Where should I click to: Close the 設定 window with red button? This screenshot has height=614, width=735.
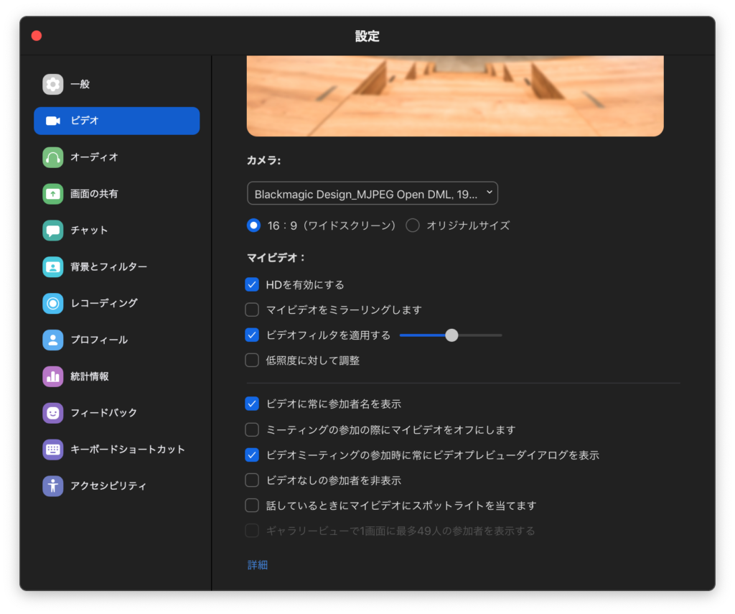pos(37,36)
